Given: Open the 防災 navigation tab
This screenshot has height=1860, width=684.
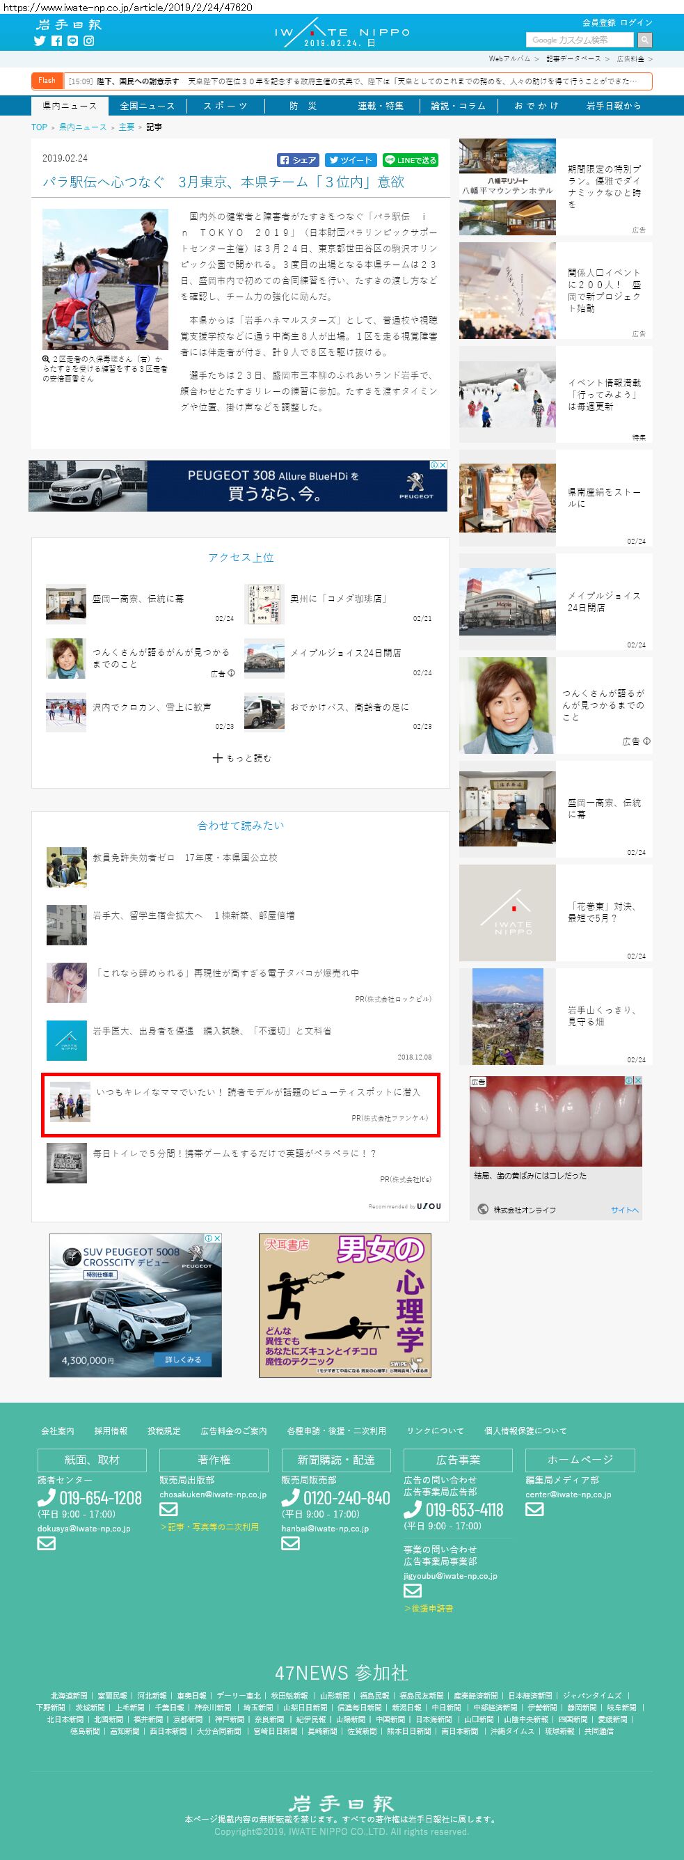Looking at the screenshot, I should click(303, 106).
